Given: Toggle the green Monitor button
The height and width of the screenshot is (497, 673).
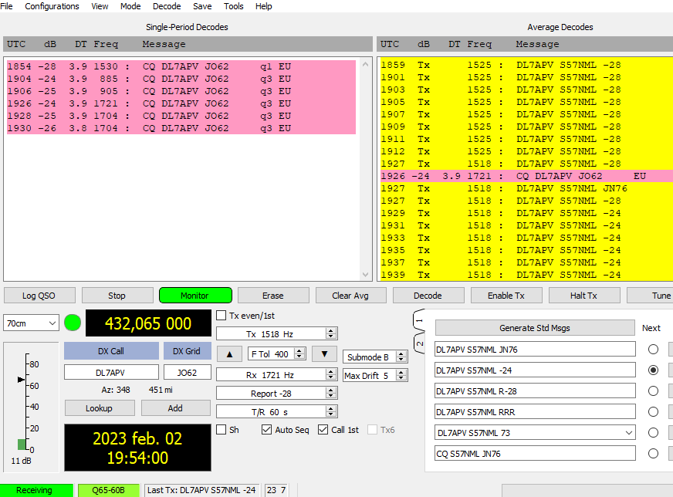Looking at the screenshot, I should point(195,296).
